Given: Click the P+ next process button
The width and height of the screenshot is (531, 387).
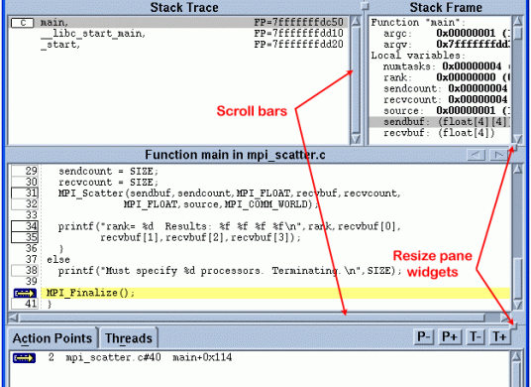Looking at the screenshot, I should click(450, 337).
